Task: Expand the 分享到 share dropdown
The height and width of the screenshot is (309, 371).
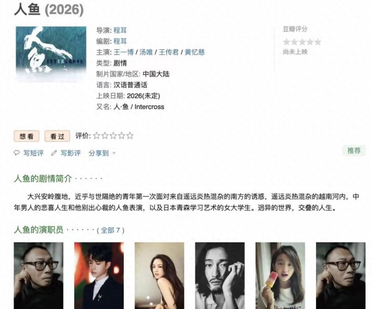Action: [99, 153]
